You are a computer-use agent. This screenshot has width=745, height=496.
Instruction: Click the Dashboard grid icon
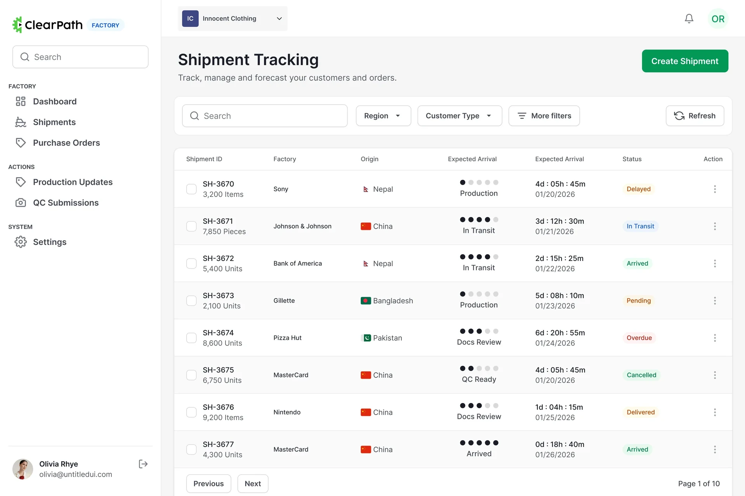point(21,102)
